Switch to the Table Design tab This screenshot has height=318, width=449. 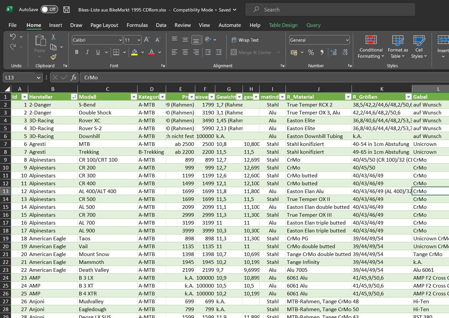pyautogui.click(x=283, y=25)
